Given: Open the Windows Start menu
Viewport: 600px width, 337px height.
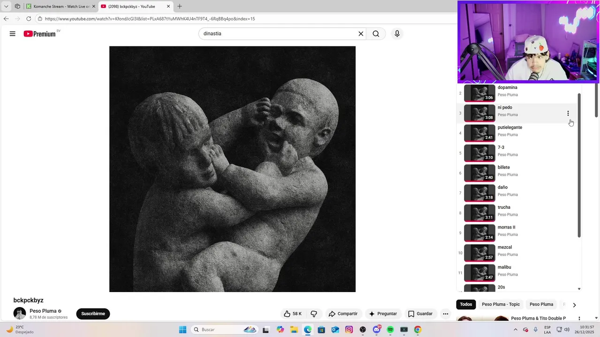Looking at the screenshot, I should (182, 330).
